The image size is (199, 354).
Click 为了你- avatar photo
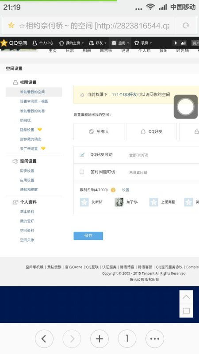(x=119, y=202)
